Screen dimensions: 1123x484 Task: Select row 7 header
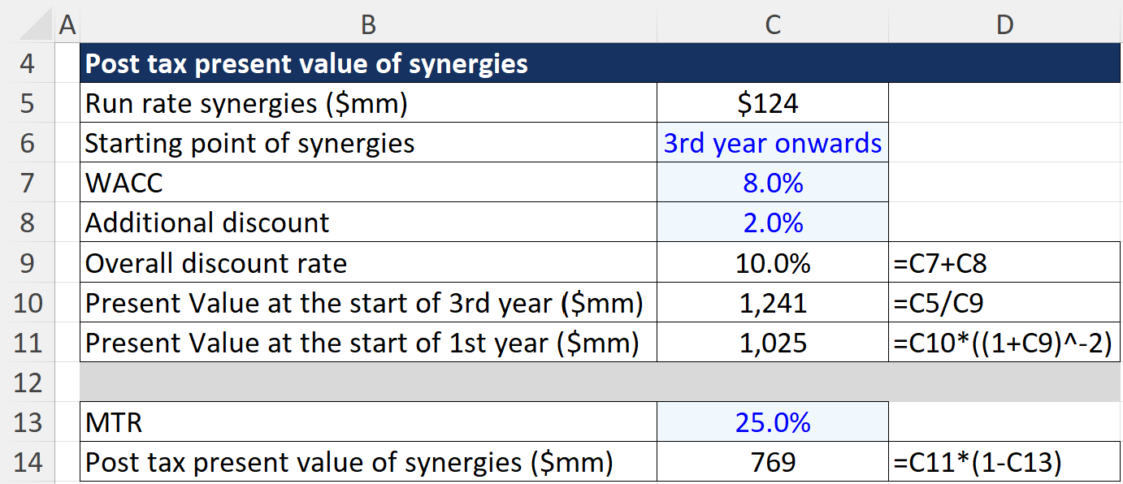pos(28,183)
